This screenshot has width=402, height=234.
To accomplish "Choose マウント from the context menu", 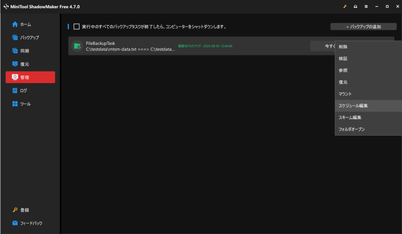I will [x=368, y=94].
